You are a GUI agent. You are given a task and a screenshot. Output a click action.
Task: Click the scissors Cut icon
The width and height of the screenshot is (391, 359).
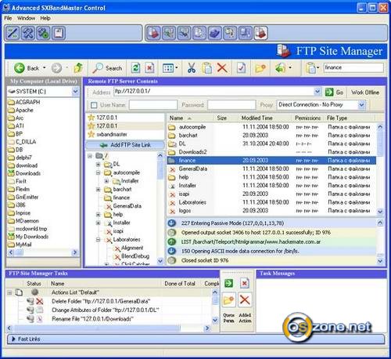(192, 68)
